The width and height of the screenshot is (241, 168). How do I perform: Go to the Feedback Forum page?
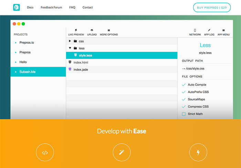pos(51,7)
